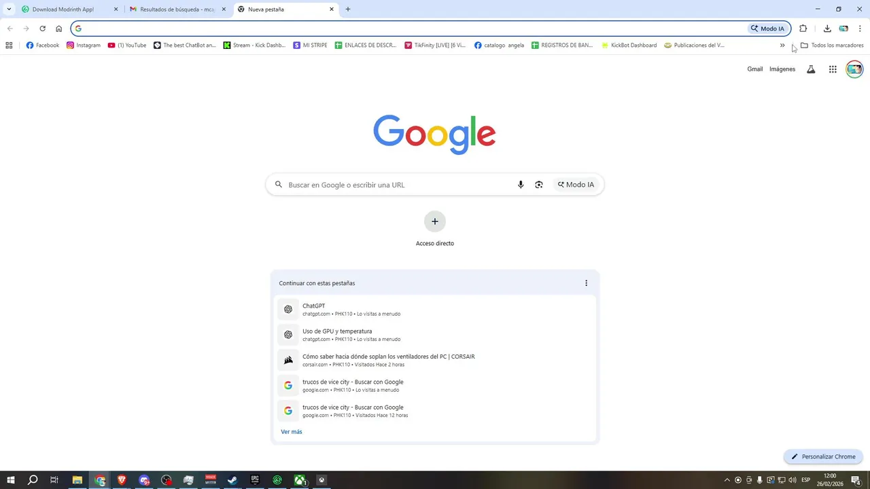Open the Chrome three-dot menu

click(x=860, y=29)
